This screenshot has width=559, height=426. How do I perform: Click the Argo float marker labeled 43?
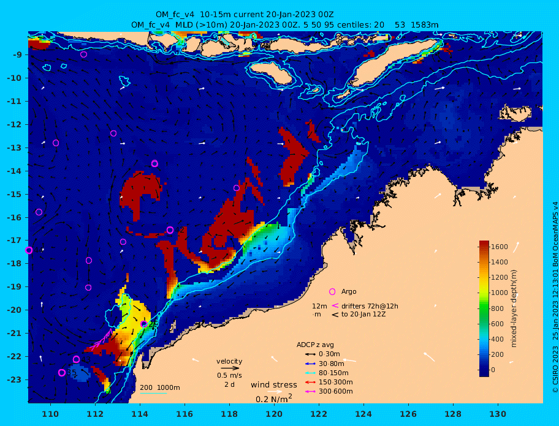click(x=76, y=359)
